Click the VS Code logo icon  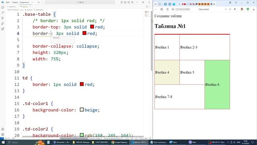pos(2,2)
